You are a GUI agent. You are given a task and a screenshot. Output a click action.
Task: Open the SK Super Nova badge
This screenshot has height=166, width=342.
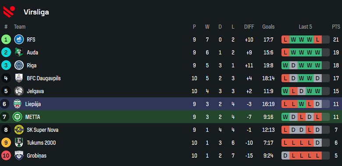(19, 130)
